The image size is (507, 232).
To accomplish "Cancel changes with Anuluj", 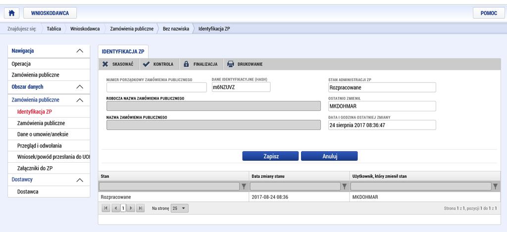I will [329, 156].
